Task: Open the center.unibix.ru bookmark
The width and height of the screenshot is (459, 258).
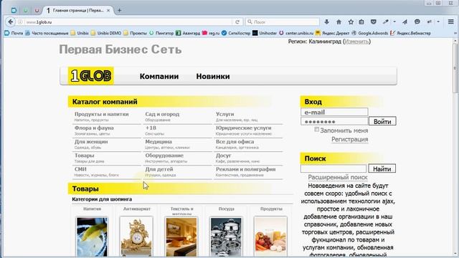Action: coord(296,33)
